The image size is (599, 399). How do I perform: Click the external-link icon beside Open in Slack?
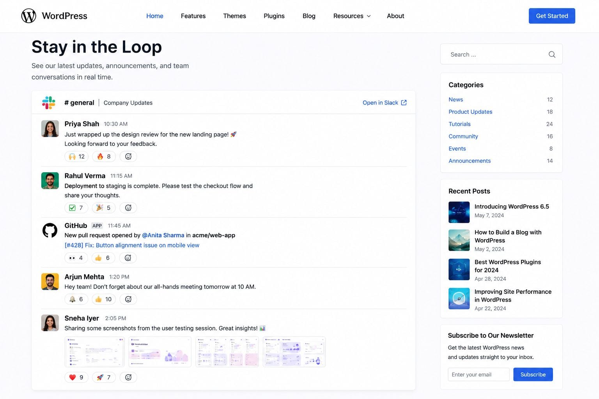[404, 102]
